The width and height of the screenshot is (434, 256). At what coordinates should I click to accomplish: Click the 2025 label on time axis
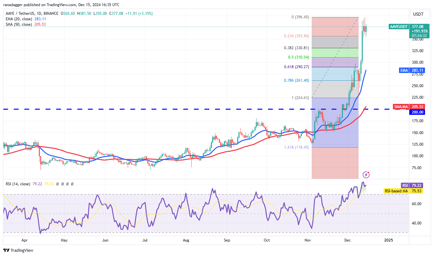coord(388,240)
